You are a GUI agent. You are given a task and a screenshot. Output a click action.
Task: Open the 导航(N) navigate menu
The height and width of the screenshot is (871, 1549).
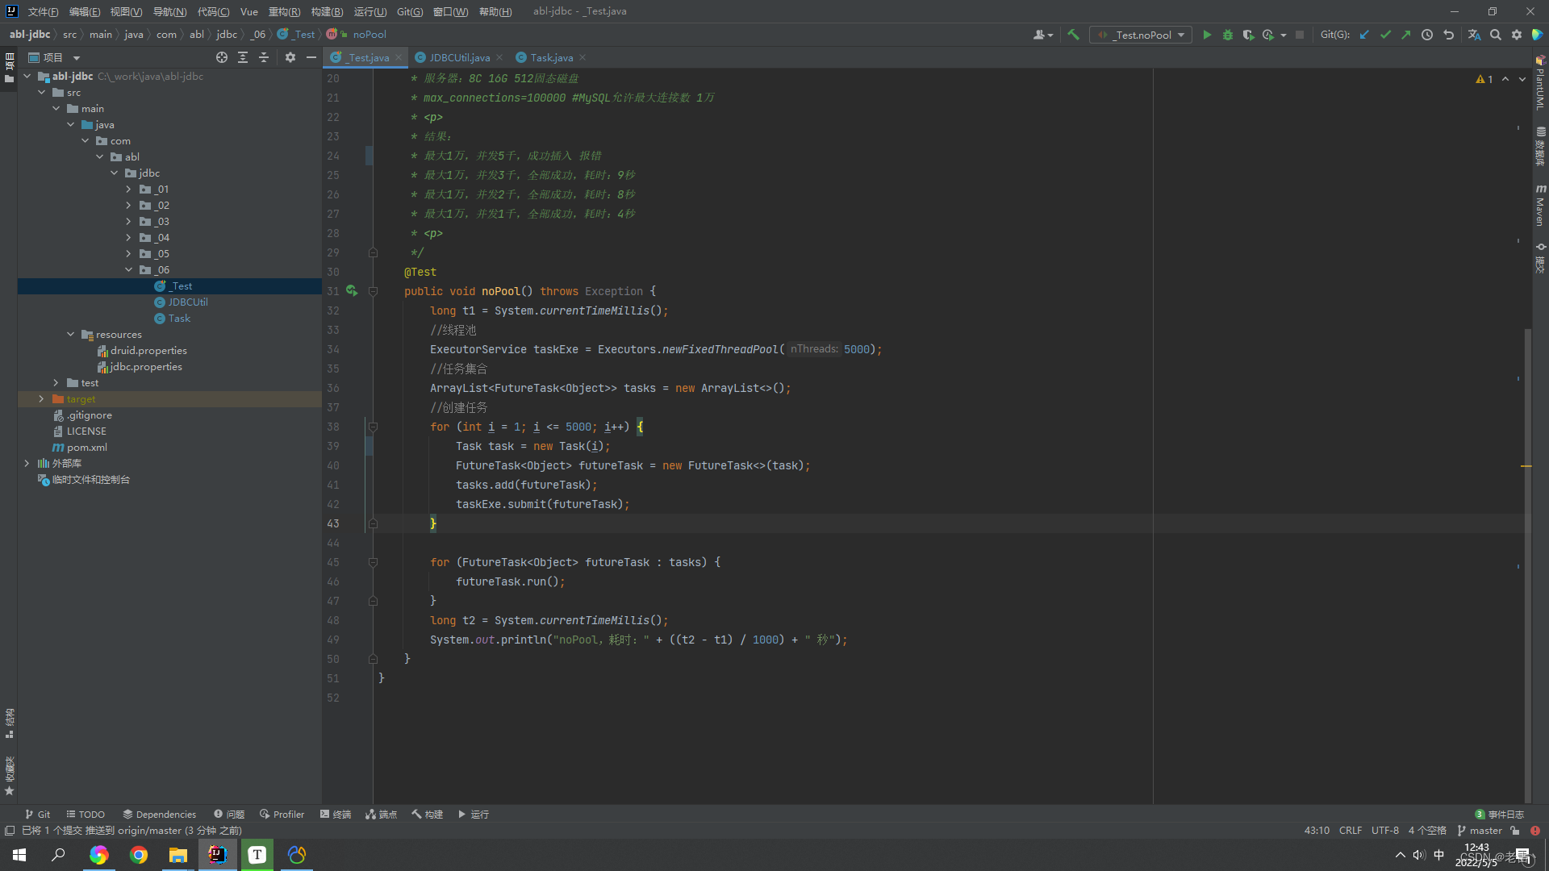coord(169,11)
